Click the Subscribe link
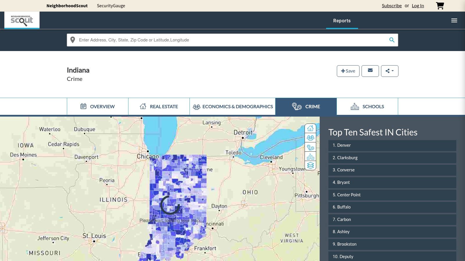Image resolution: width=465 pixels, height=261 pixels. pos(391,6)
